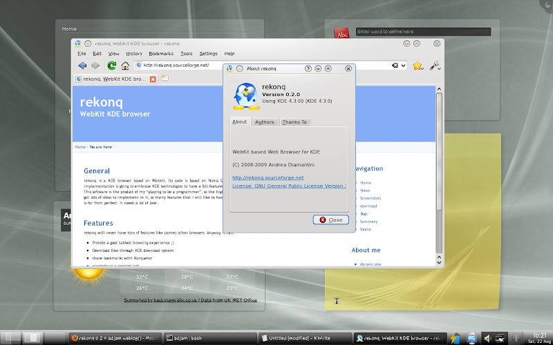Open the wrench tools dropdown menu
Viewport: 553px width, 345px height.
(435, 66)
